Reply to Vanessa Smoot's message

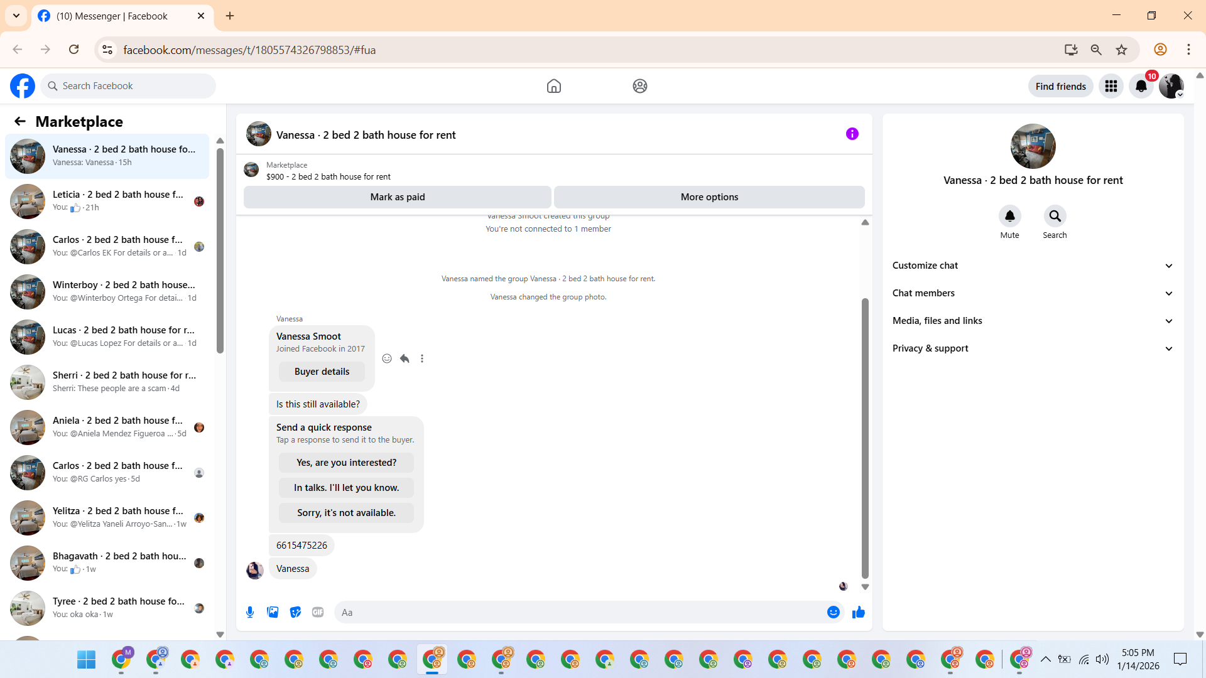coord(405,358)
